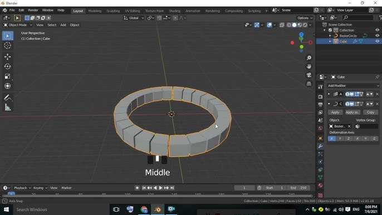Play the animation in timeline

coord(160,188)
